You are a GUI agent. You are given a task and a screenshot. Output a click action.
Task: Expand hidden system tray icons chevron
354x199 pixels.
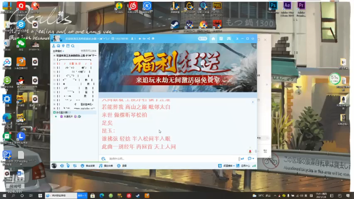[275, 196]
